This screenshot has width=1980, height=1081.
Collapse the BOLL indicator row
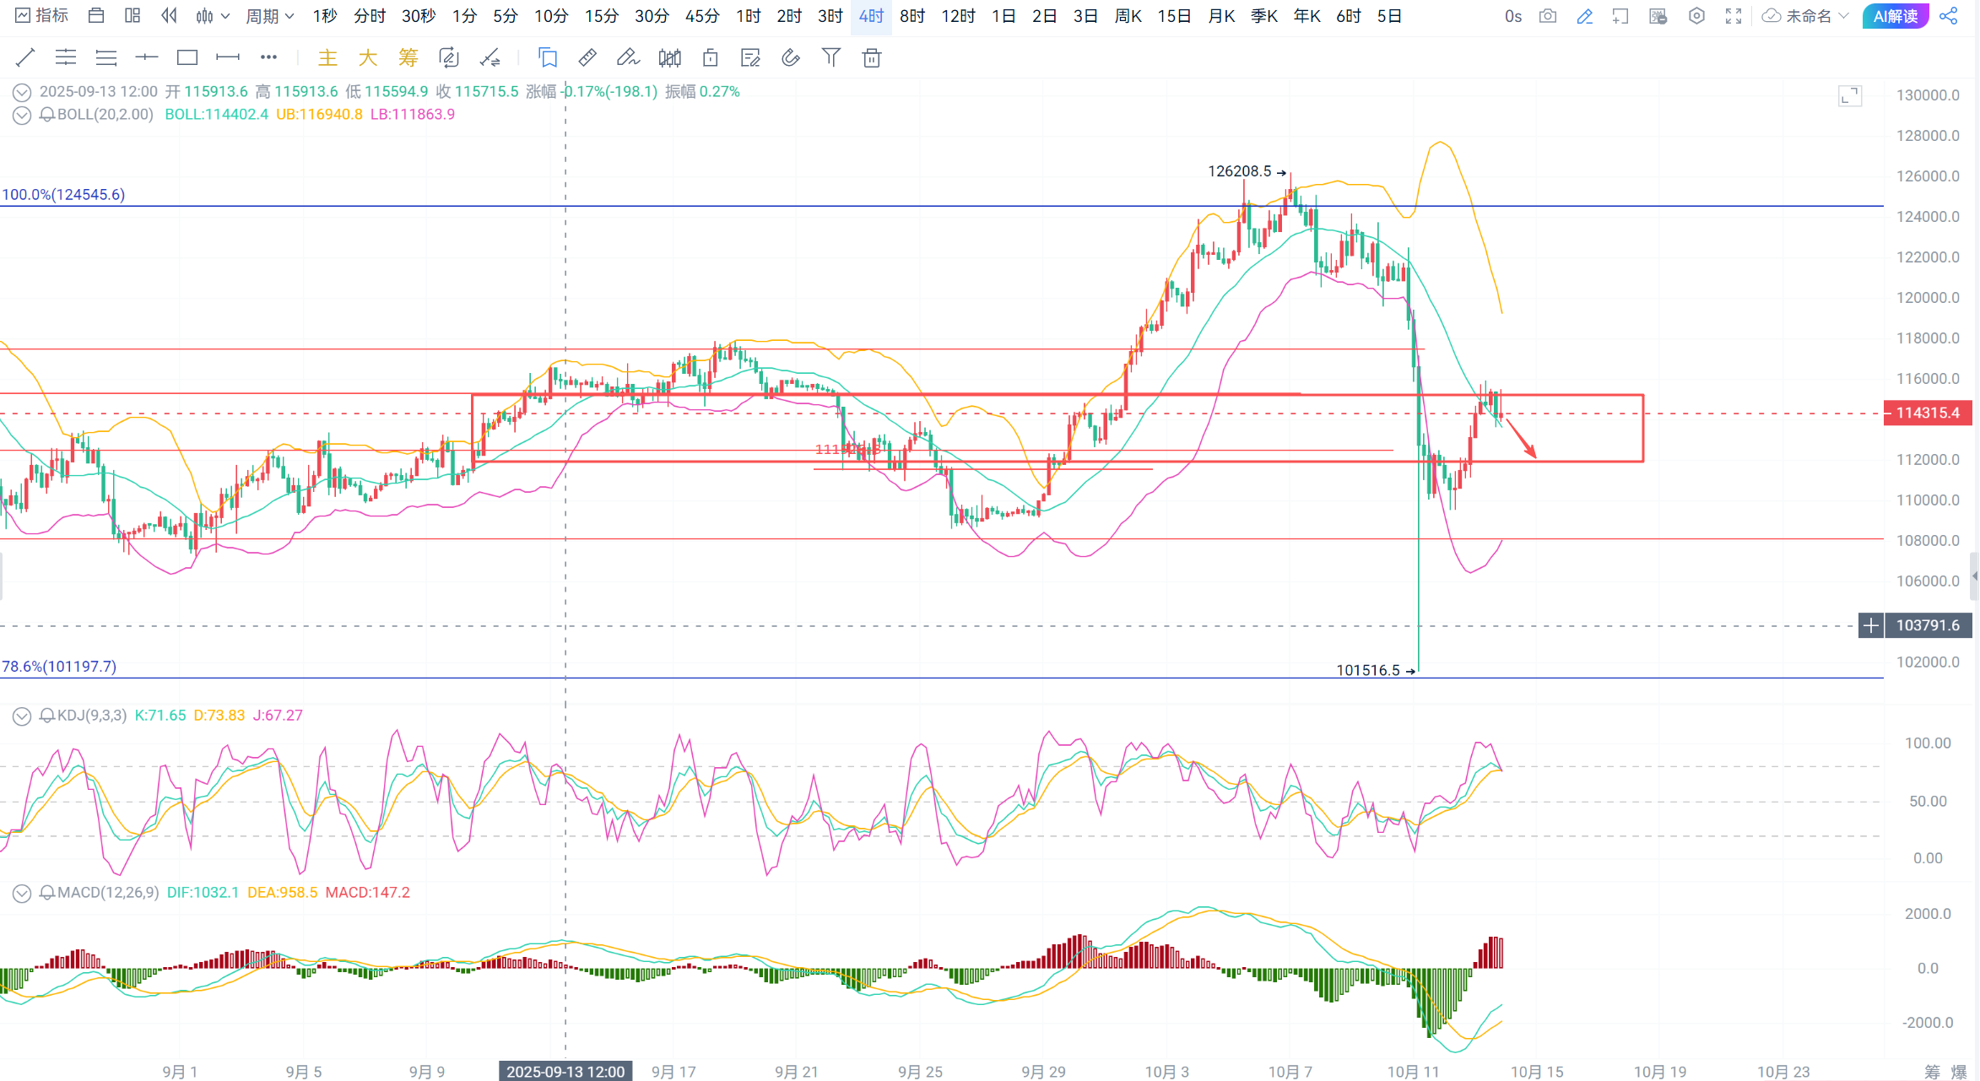coord(22,115)
